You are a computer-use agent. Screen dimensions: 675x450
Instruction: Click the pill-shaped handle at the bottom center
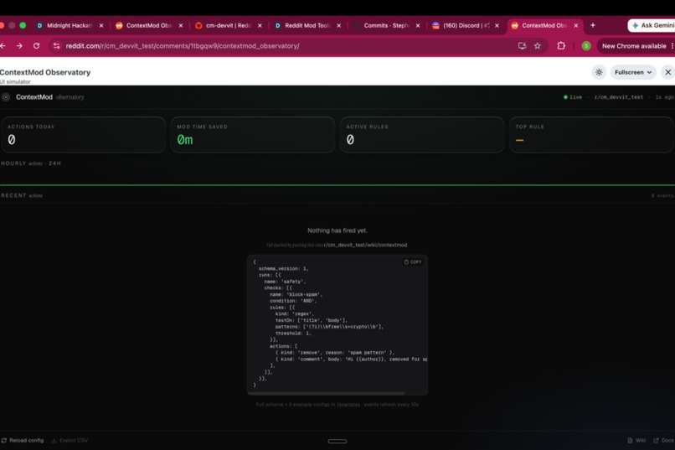pyautogui.click(x=337, y=442)
